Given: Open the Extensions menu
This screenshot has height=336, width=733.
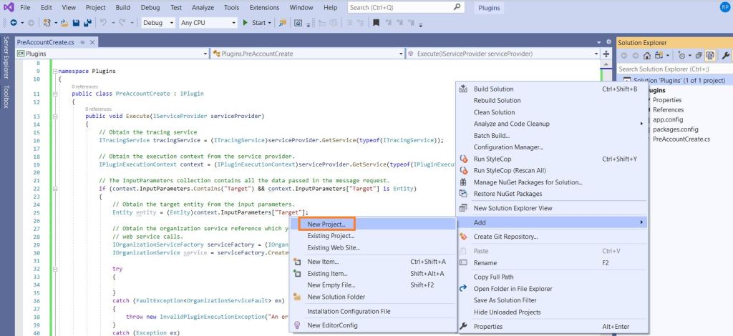Looking at the screenshot, I should [x=264, y=7].
